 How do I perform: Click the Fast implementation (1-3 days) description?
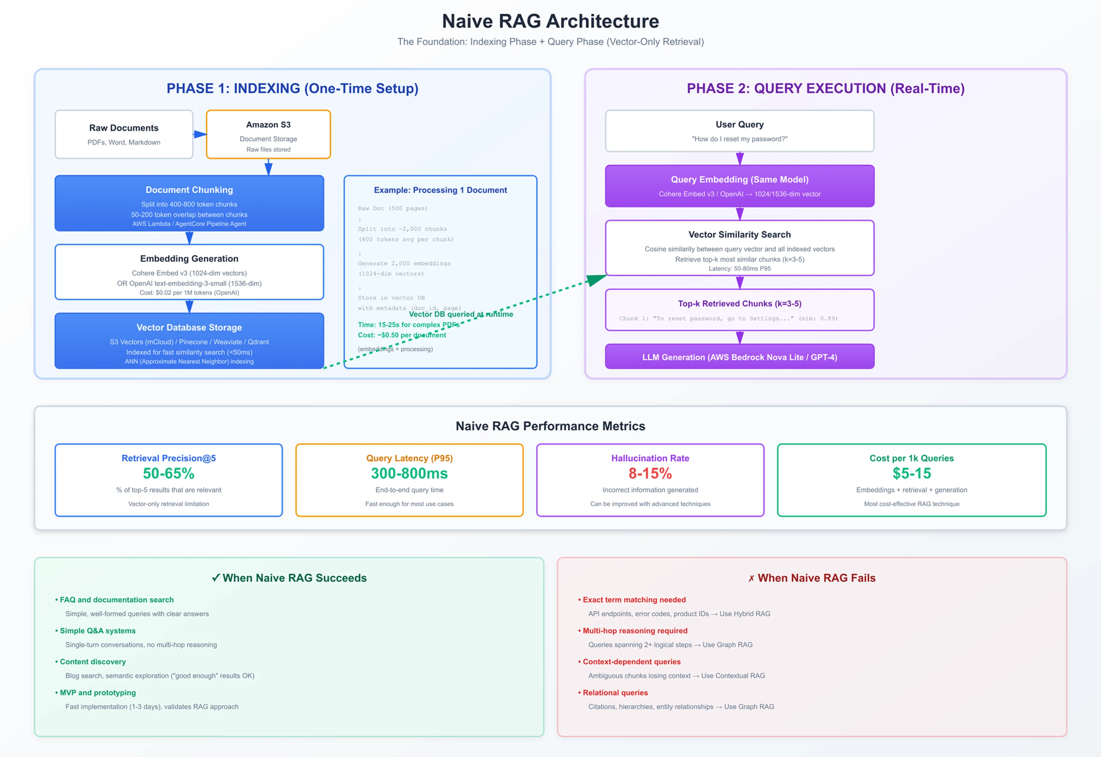pos(152,707)
